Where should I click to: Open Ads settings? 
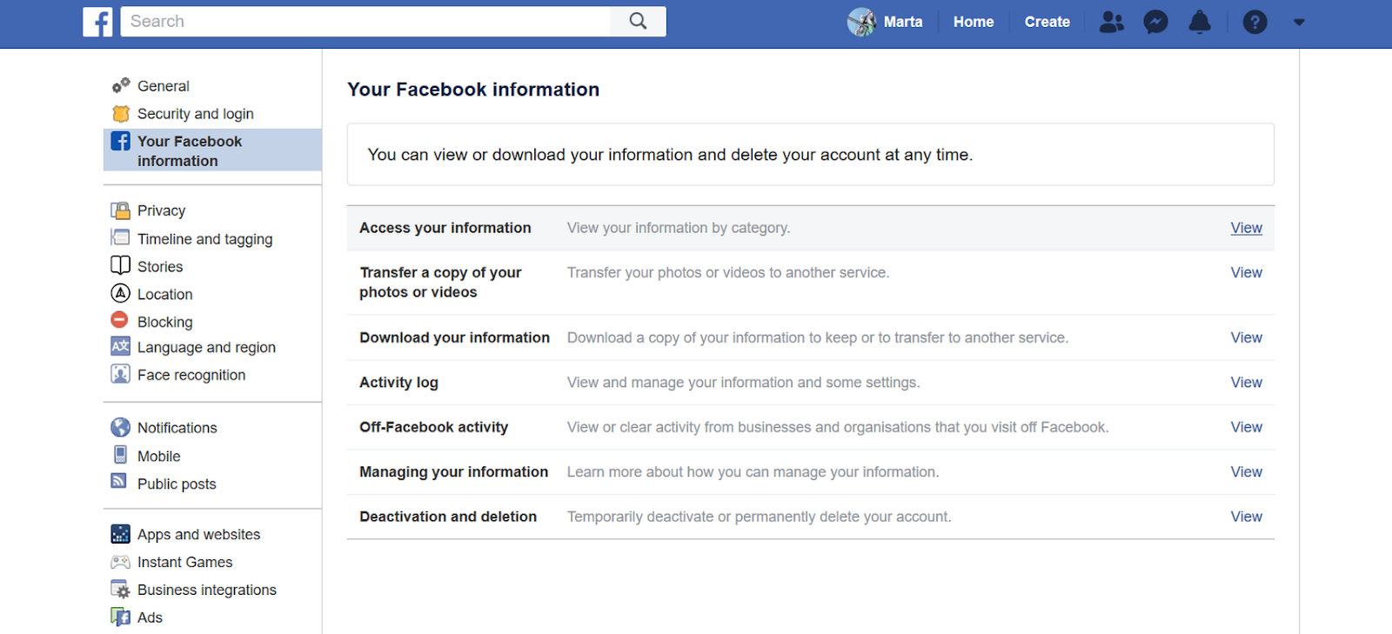150,617
